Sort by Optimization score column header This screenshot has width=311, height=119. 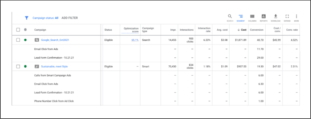(131, 30)
